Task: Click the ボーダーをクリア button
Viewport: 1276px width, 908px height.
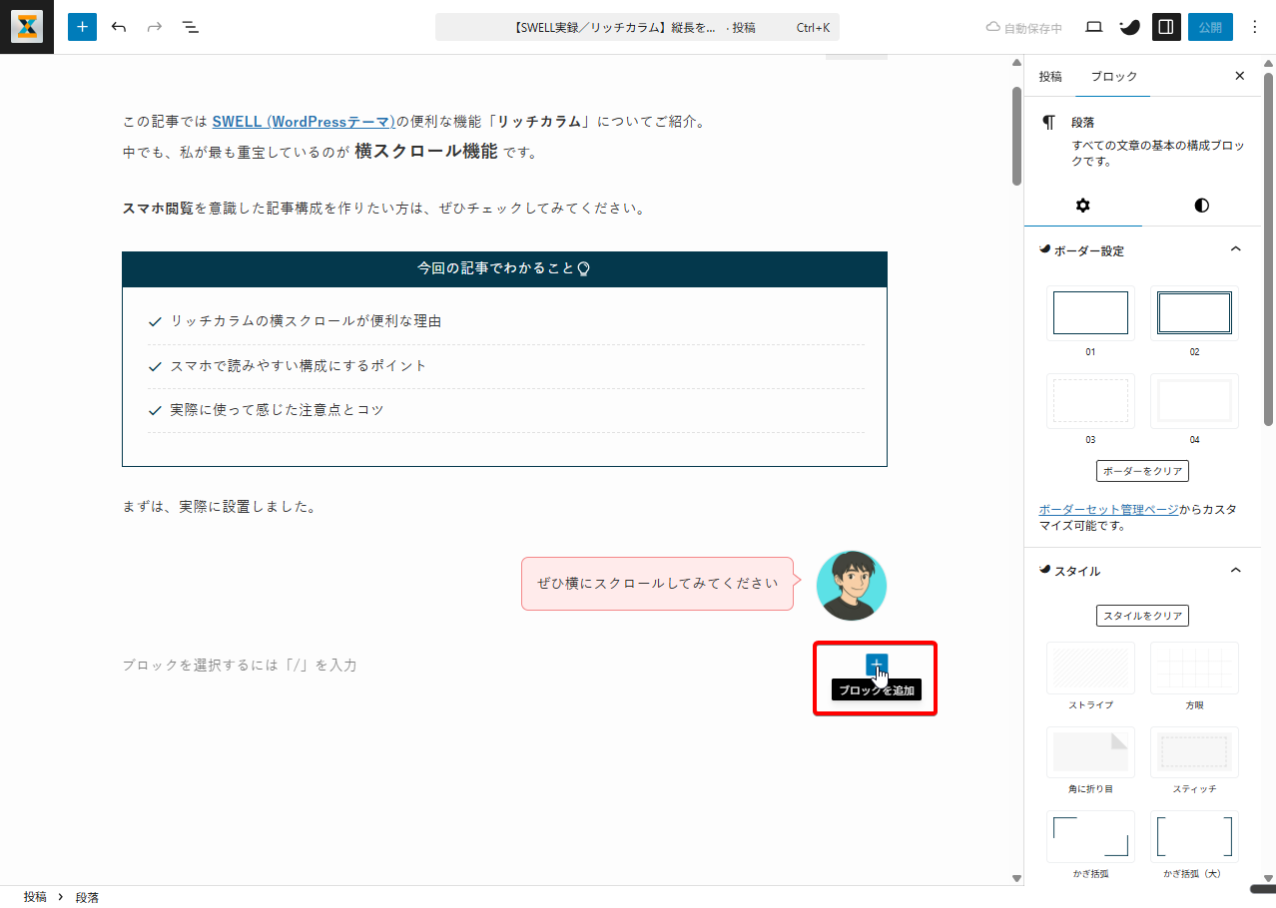Action: click(x=1142, y=471)
